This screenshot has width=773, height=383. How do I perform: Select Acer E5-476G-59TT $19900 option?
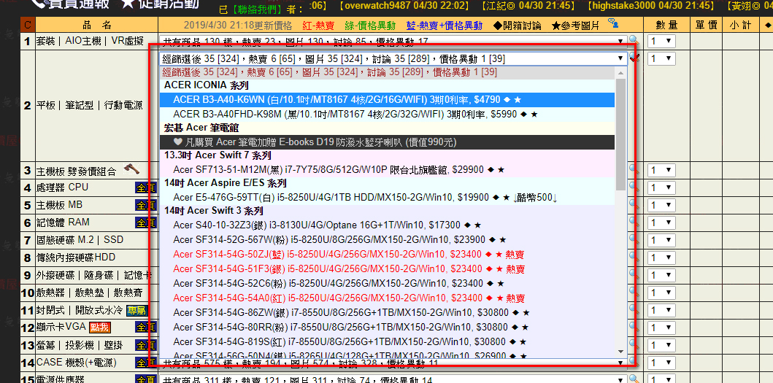387,198
